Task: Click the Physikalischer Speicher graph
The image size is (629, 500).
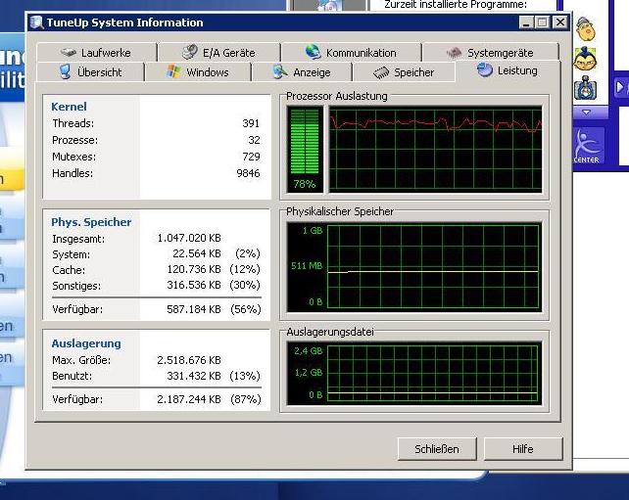Action: click(414, 267)
